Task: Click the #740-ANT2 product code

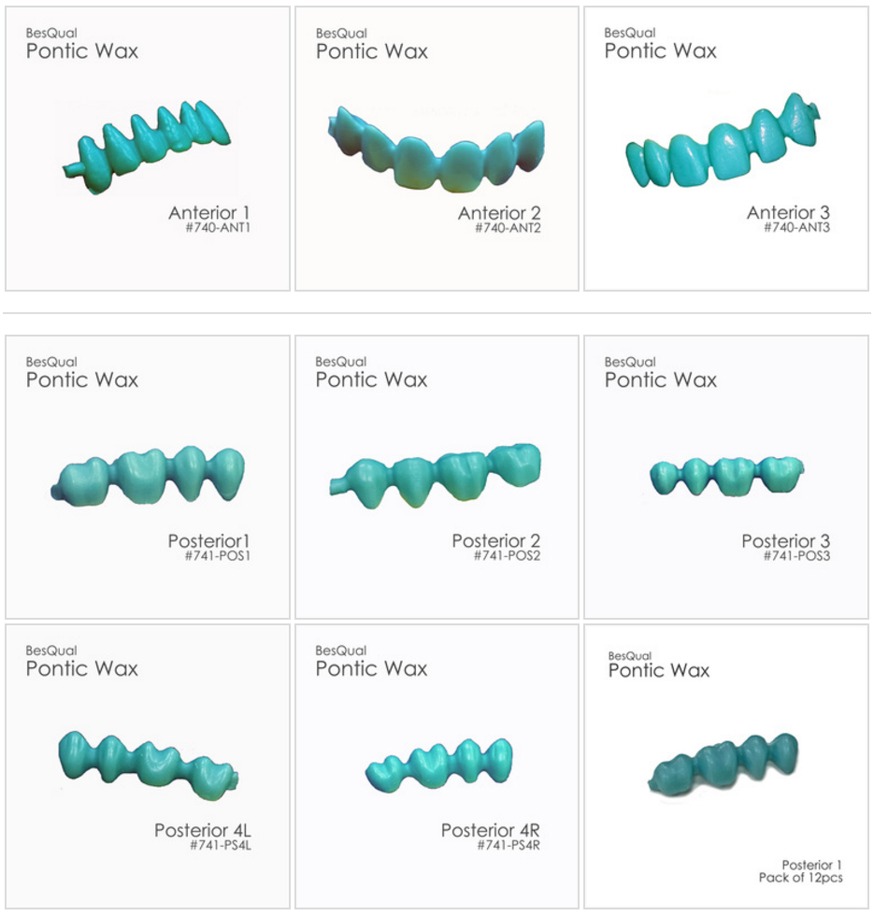Action: (508, 228)
